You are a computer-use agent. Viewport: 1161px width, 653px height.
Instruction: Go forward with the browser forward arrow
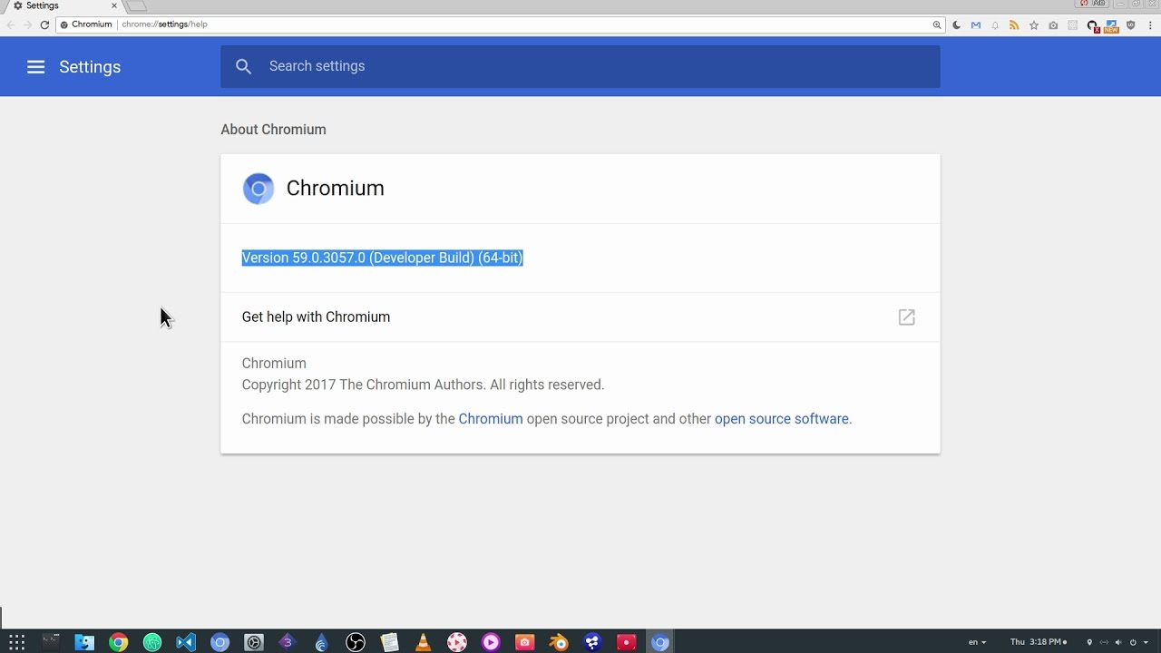coord(27,24)
